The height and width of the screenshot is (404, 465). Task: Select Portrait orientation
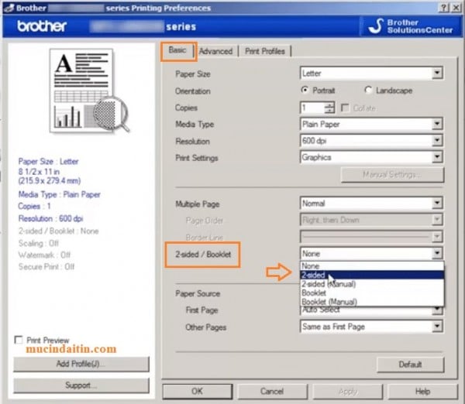[318, 90]
